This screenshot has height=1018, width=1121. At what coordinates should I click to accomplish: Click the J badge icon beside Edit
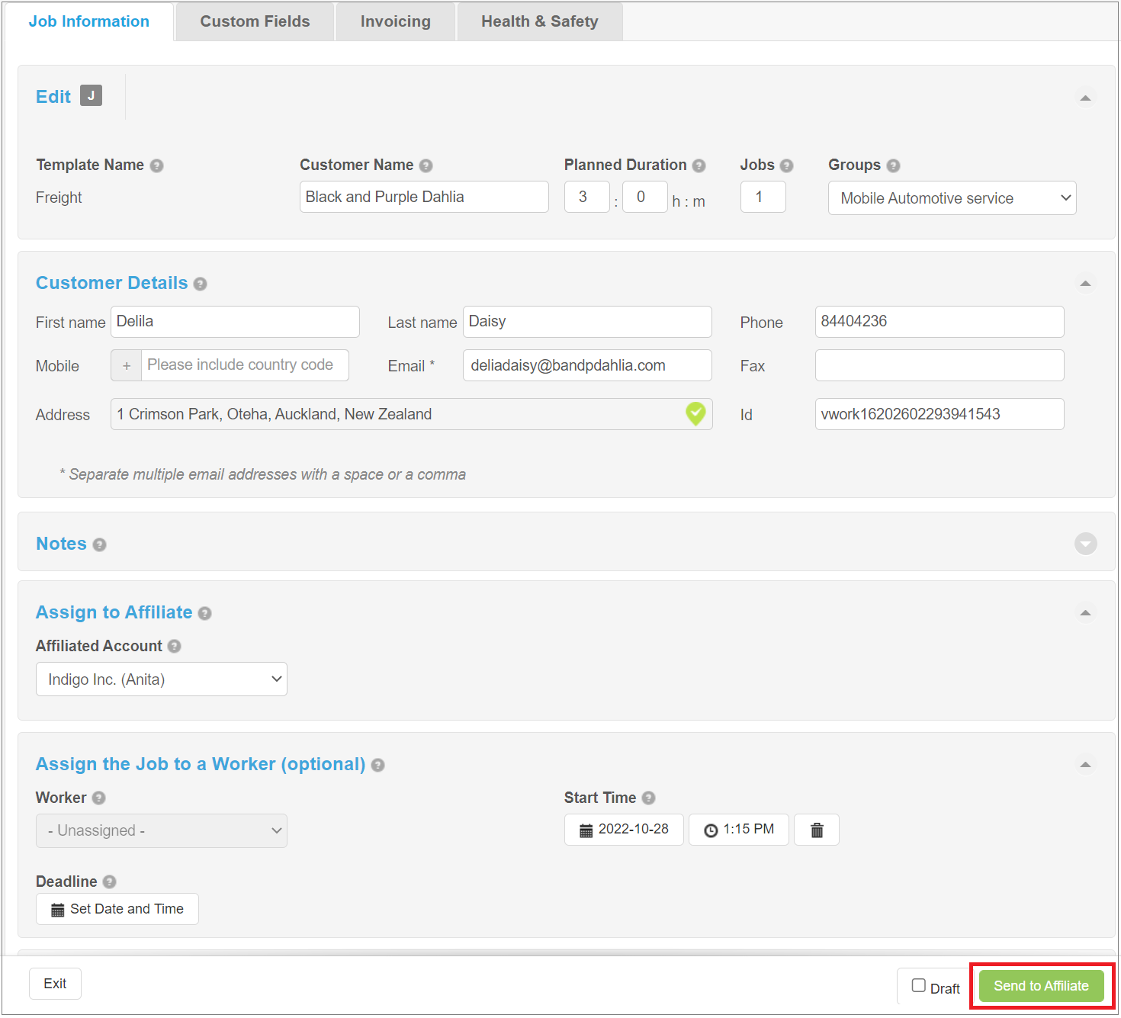click(91, 95)
